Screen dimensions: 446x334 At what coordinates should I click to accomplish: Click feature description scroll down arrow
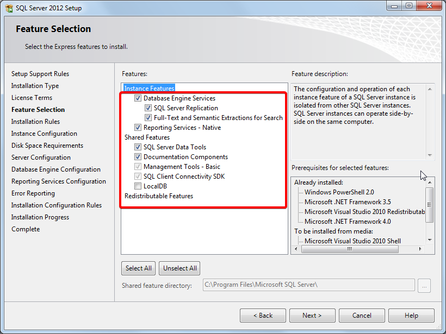point(430,155)
